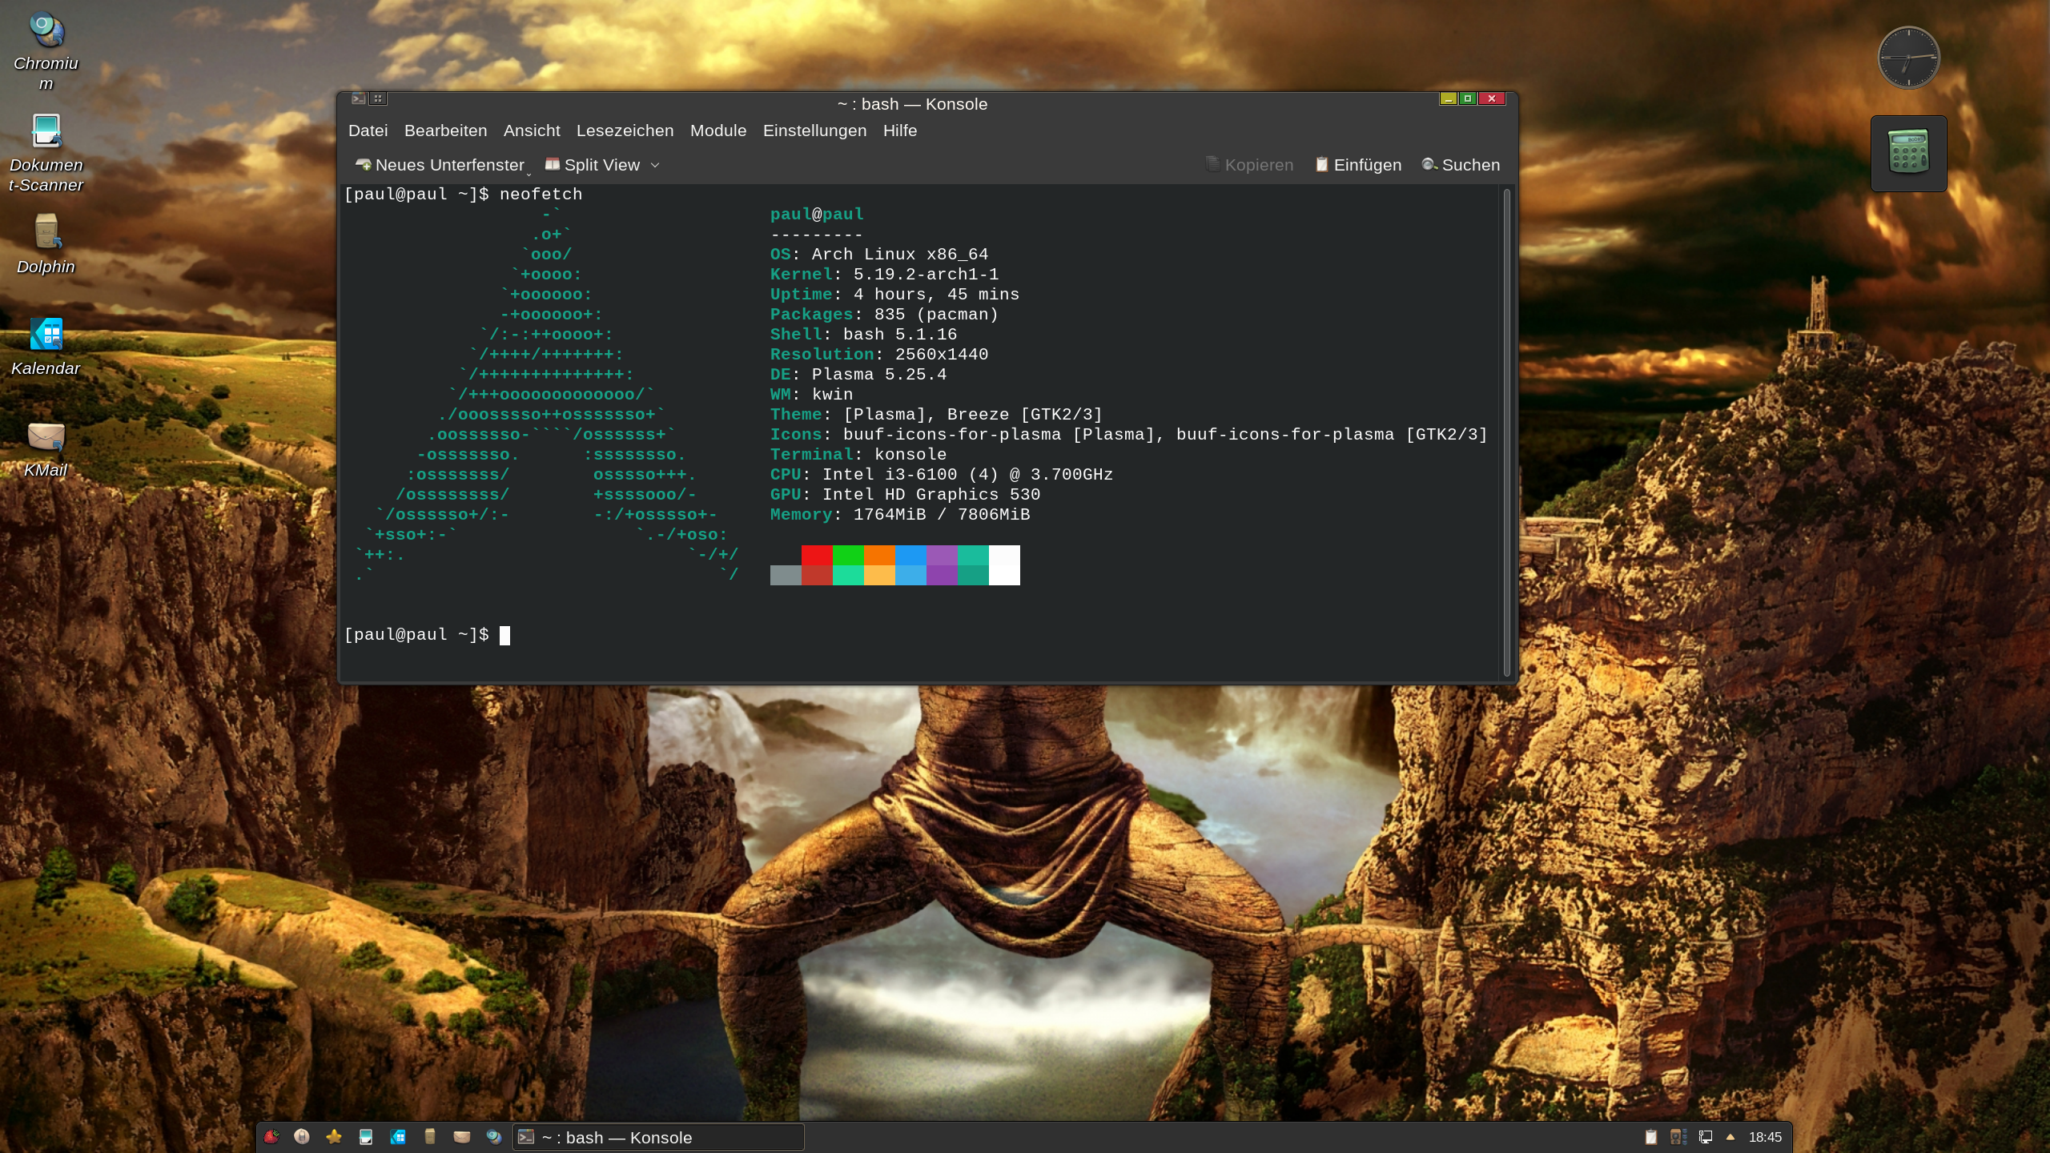2050x1153 pixels.
Task: Open Chromium from the desktop icon
Action: click(x=46, y=32)
